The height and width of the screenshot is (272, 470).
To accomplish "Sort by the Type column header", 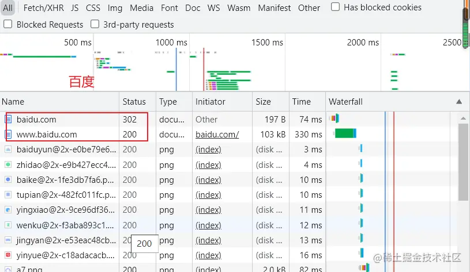I will click(x=174, y=102).
